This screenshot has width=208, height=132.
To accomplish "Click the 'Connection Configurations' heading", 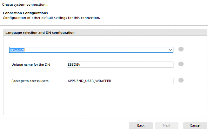I will point(25,13).
